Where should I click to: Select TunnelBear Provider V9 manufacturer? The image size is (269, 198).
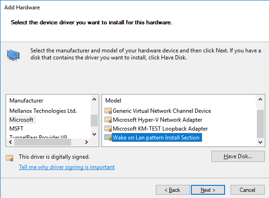click(38, 137)
